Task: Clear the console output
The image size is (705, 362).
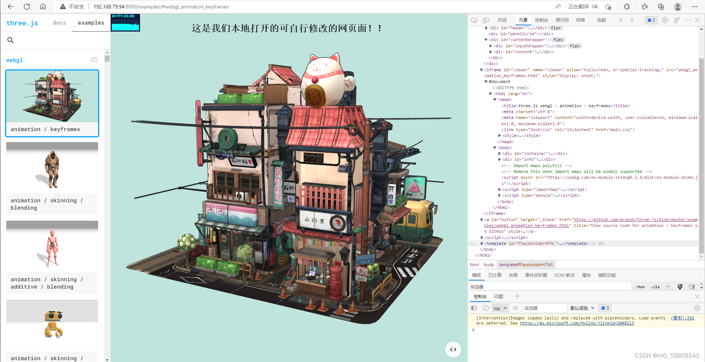Action: click(x=486, y=308)
